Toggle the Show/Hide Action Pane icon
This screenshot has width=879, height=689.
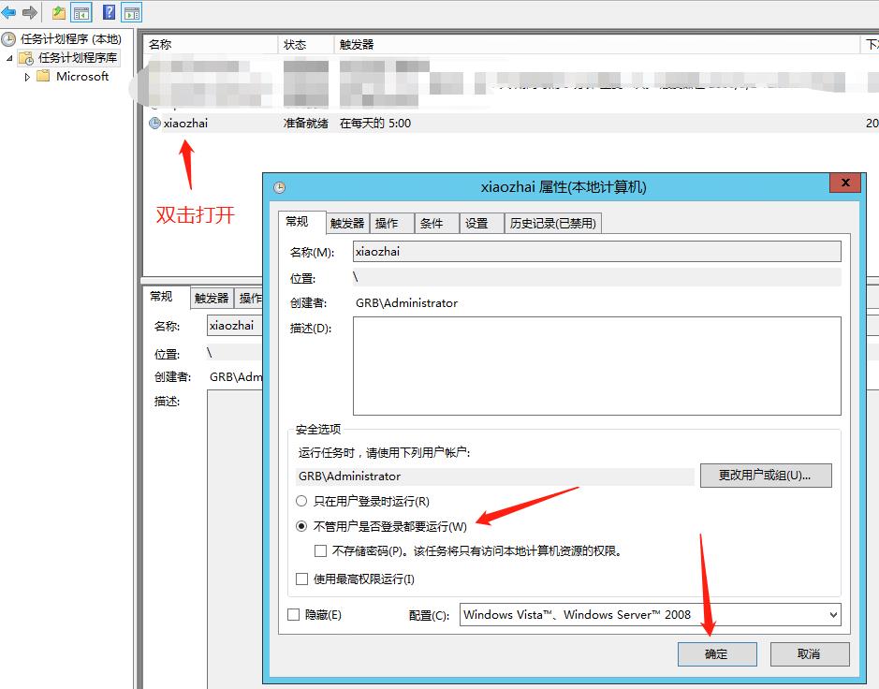tap(132, 12)
